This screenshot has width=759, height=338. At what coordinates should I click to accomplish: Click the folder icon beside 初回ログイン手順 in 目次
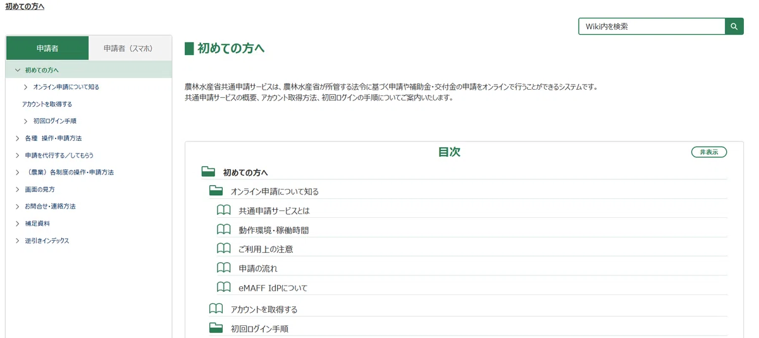pos(216,328)
